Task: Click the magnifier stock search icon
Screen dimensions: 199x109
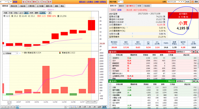Action: pyautogui.click(x=8, y=2)
